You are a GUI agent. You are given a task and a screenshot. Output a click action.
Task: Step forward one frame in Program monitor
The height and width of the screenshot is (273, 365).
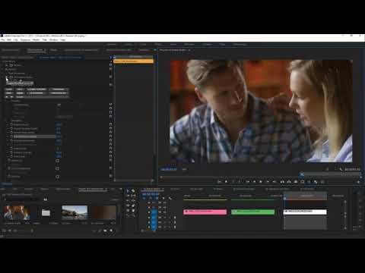(x=268, y=181)
